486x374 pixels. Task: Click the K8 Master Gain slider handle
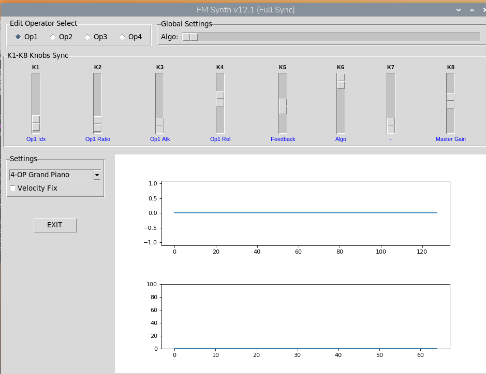tap(450, 101)
